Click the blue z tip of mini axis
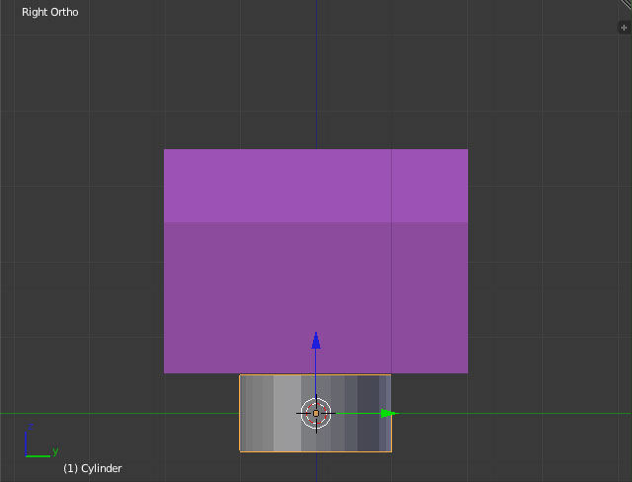 click(30, 429)
